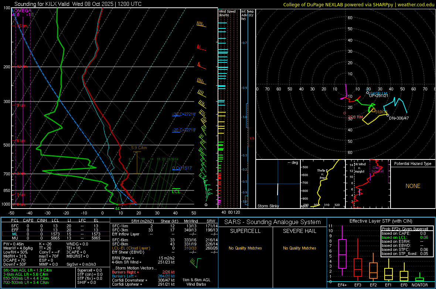Click No Quality Matches under SEVERE HAIL
The height and width of the screenshot is (289, 436).
coord(299,248)
